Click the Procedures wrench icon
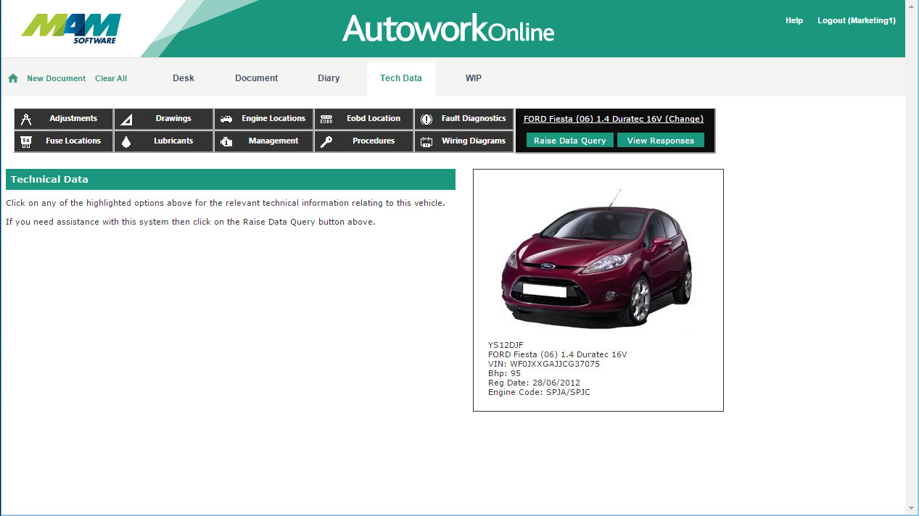919x516 pixels. click(326, 142)
